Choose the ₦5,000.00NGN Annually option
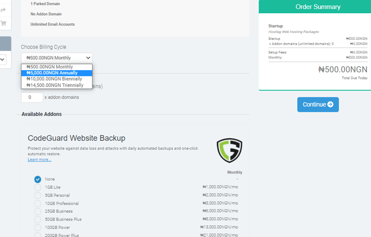 [52, 73]
